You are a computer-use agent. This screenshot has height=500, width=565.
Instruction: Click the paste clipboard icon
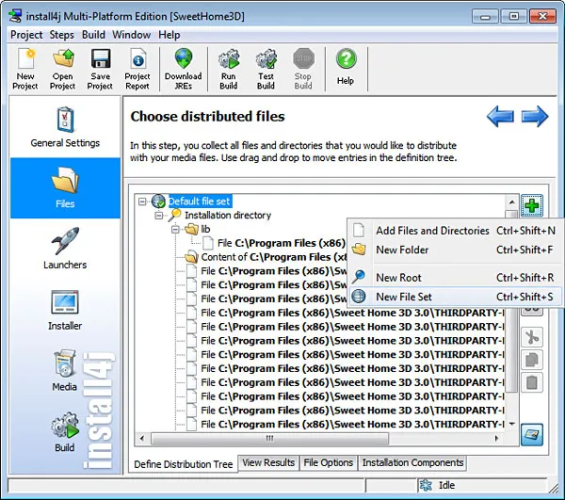pos(532,382)
